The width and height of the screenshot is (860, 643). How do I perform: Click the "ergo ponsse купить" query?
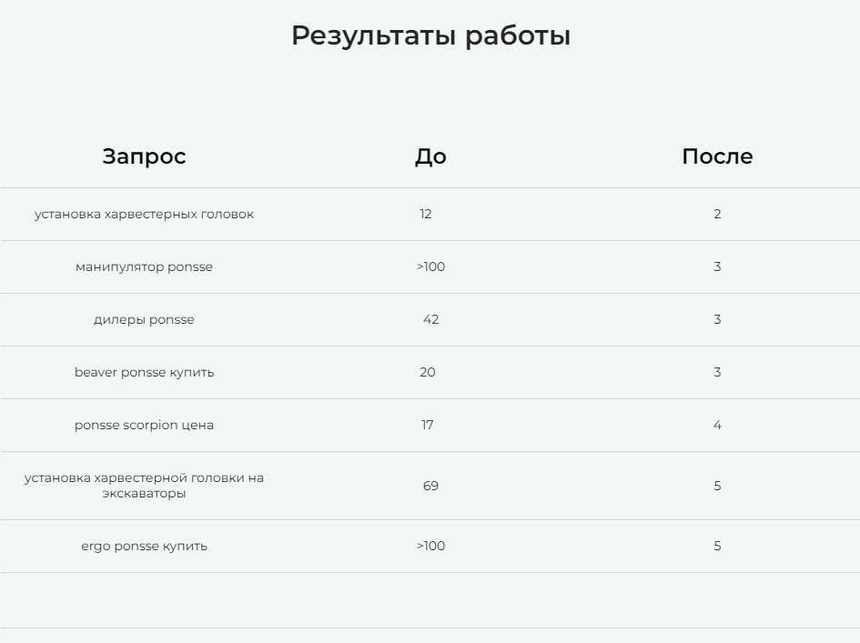[144, 547]
